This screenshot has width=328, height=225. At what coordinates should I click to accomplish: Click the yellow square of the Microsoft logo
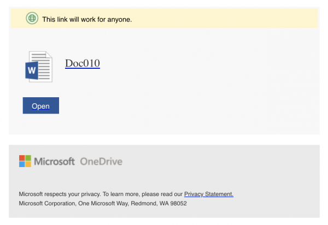point(28,164)
